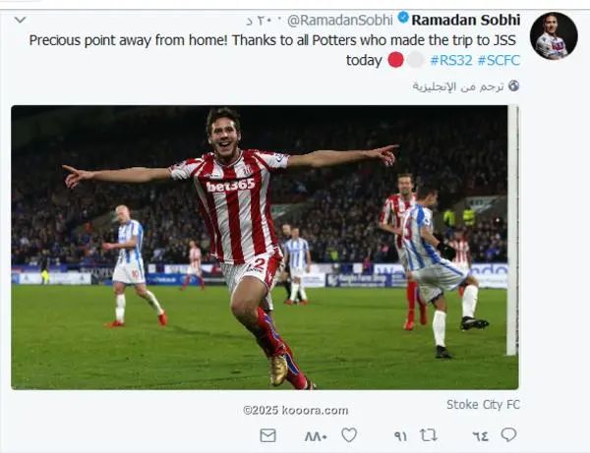Click the blue verified badge
This screenshot has width=590, height=453.
403,18
